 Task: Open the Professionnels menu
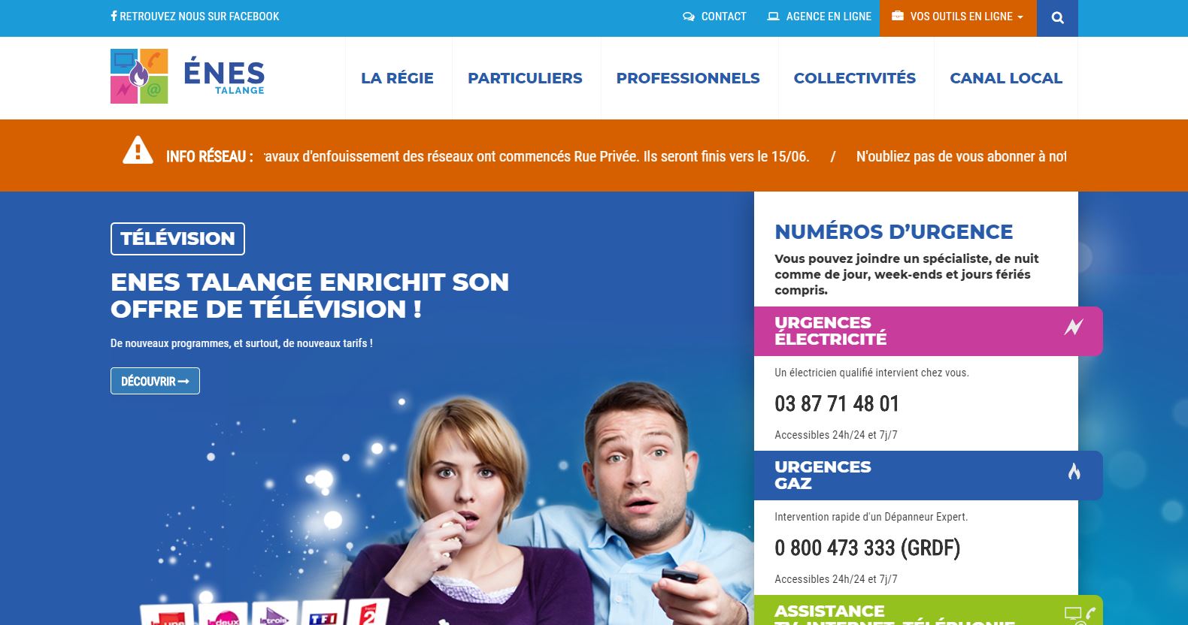688,78
